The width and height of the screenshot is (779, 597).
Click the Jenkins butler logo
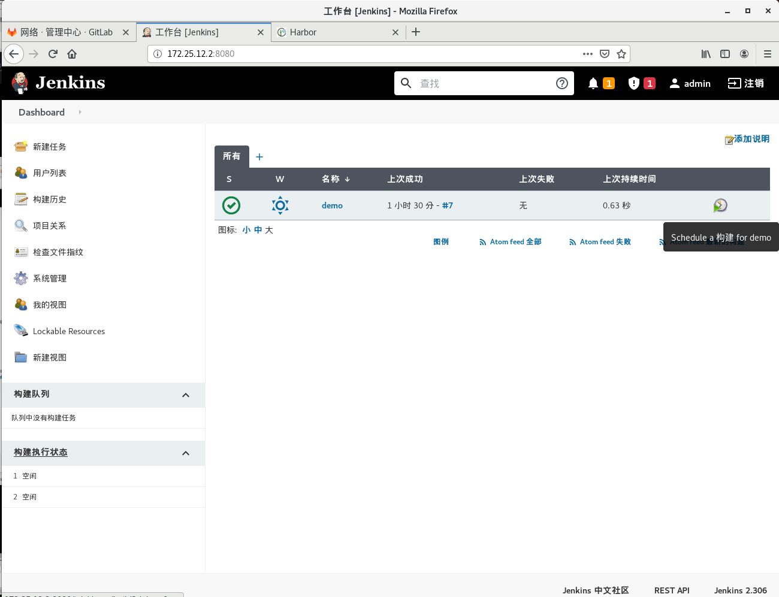[20, 83]
